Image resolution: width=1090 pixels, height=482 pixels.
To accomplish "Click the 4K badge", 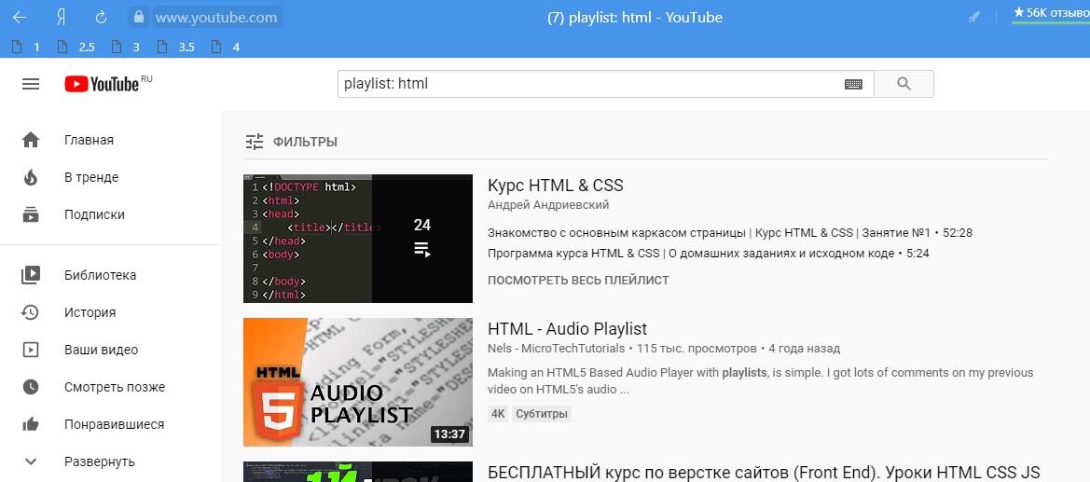I will coord(498,414).
